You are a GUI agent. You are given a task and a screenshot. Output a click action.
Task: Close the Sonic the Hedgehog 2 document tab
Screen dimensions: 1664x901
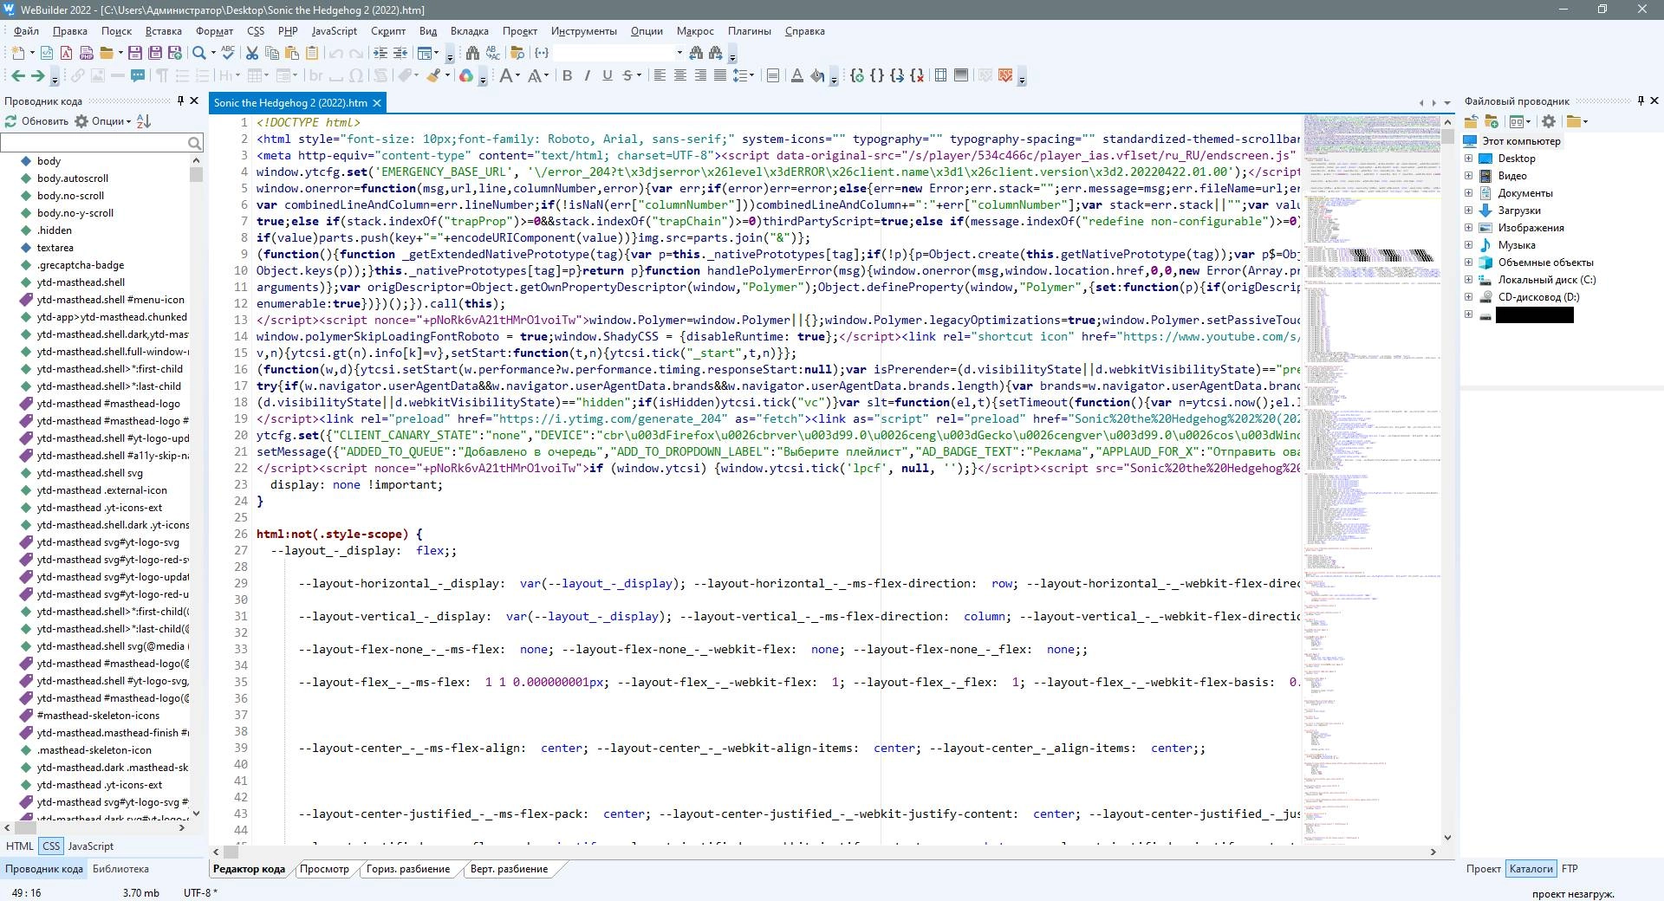(377, 103)
